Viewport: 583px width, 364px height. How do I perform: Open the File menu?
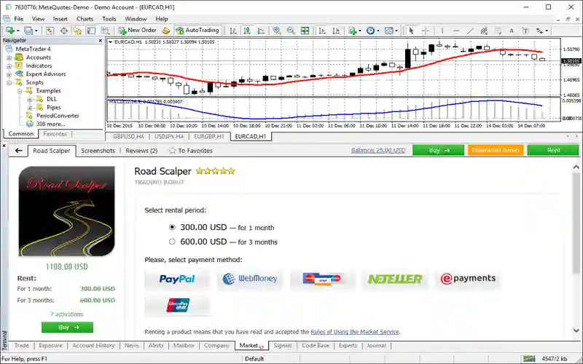(x=19, y=19)
